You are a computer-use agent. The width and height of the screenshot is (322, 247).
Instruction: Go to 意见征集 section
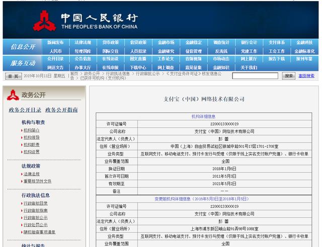(194, 67)
